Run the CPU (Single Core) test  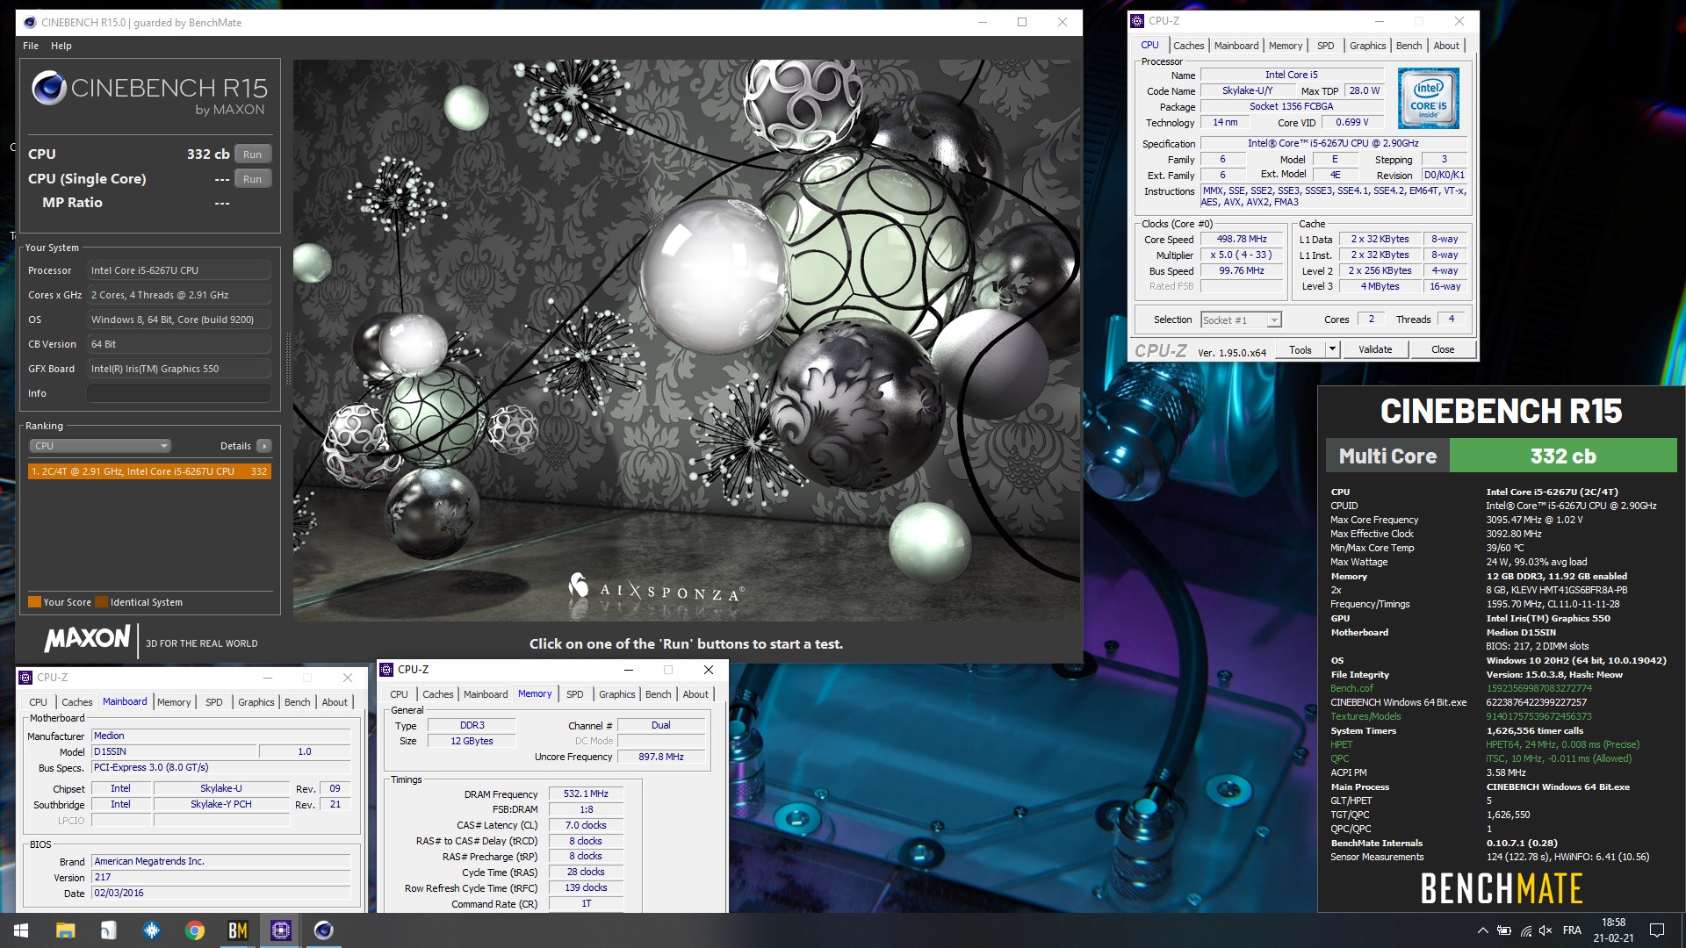point(253,179)
